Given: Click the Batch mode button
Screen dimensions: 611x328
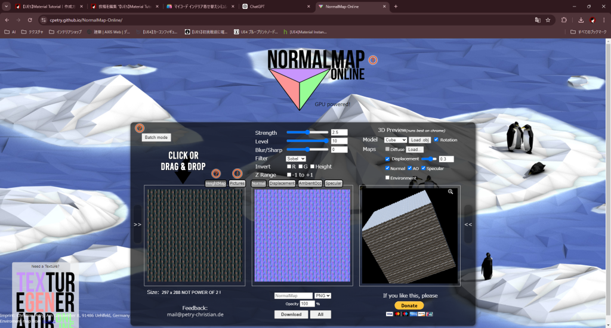Looking at the screenshot, I should pyautogui.click(x=157, y=137).
